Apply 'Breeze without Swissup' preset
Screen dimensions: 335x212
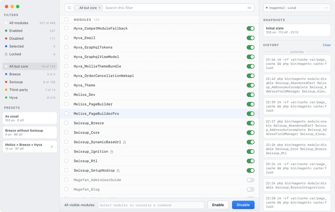(x=30, y=132)
